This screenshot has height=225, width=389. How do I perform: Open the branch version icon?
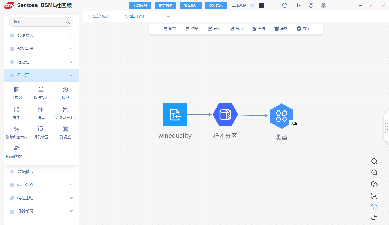click(x=298, y=5)
